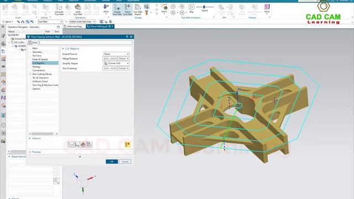Switch to Planar Milling part tab

(100, 27)
